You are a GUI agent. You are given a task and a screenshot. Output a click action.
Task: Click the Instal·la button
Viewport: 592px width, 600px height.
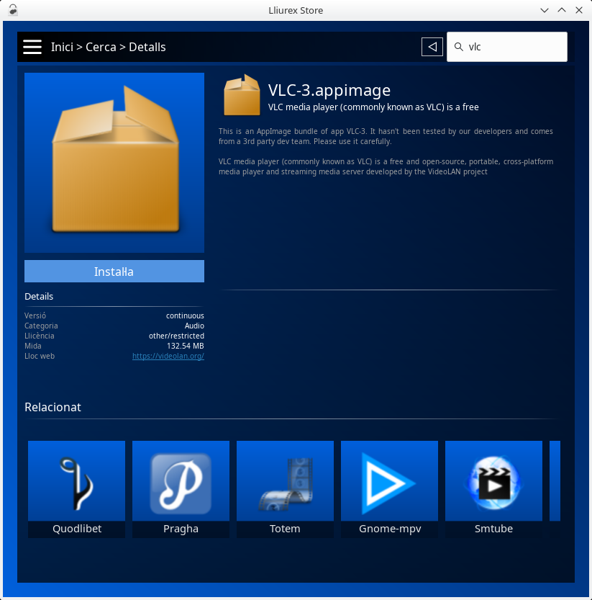[x=114, y=272]
